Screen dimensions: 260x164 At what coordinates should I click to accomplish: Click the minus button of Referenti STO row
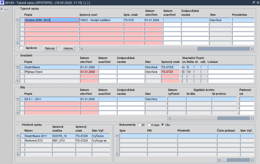(22, 141)
